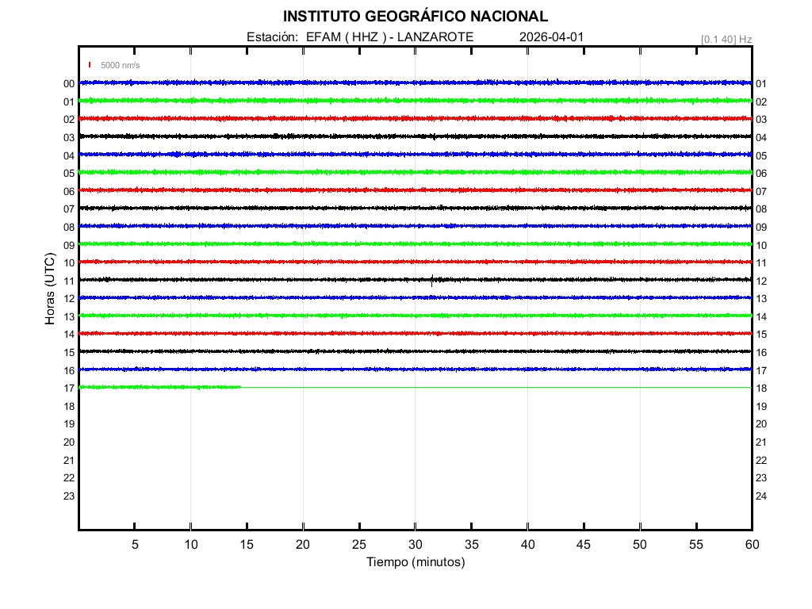Click the 5 tick label on the time axis

coord(135,545)
